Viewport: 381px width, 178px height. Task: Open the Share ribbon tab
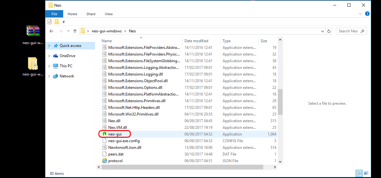pyautogui.click(x=91, y=14)
